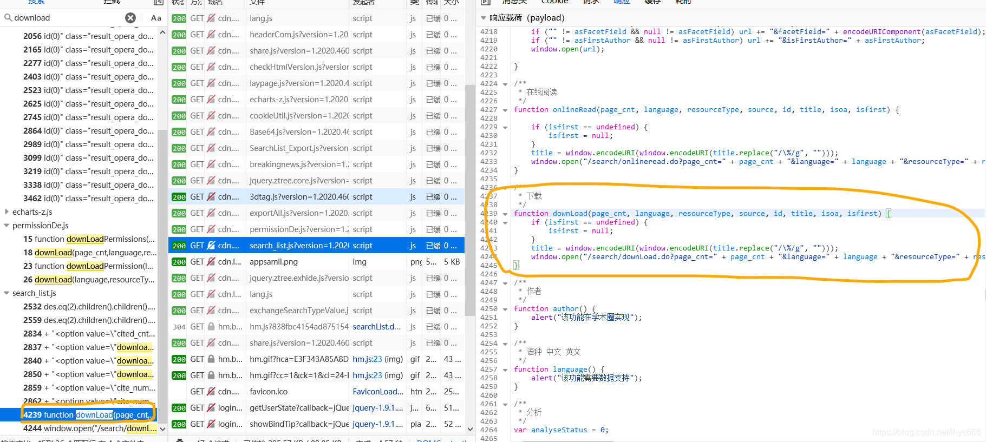
Task: Fold author function at line 4250
Action: click(505, 309)
